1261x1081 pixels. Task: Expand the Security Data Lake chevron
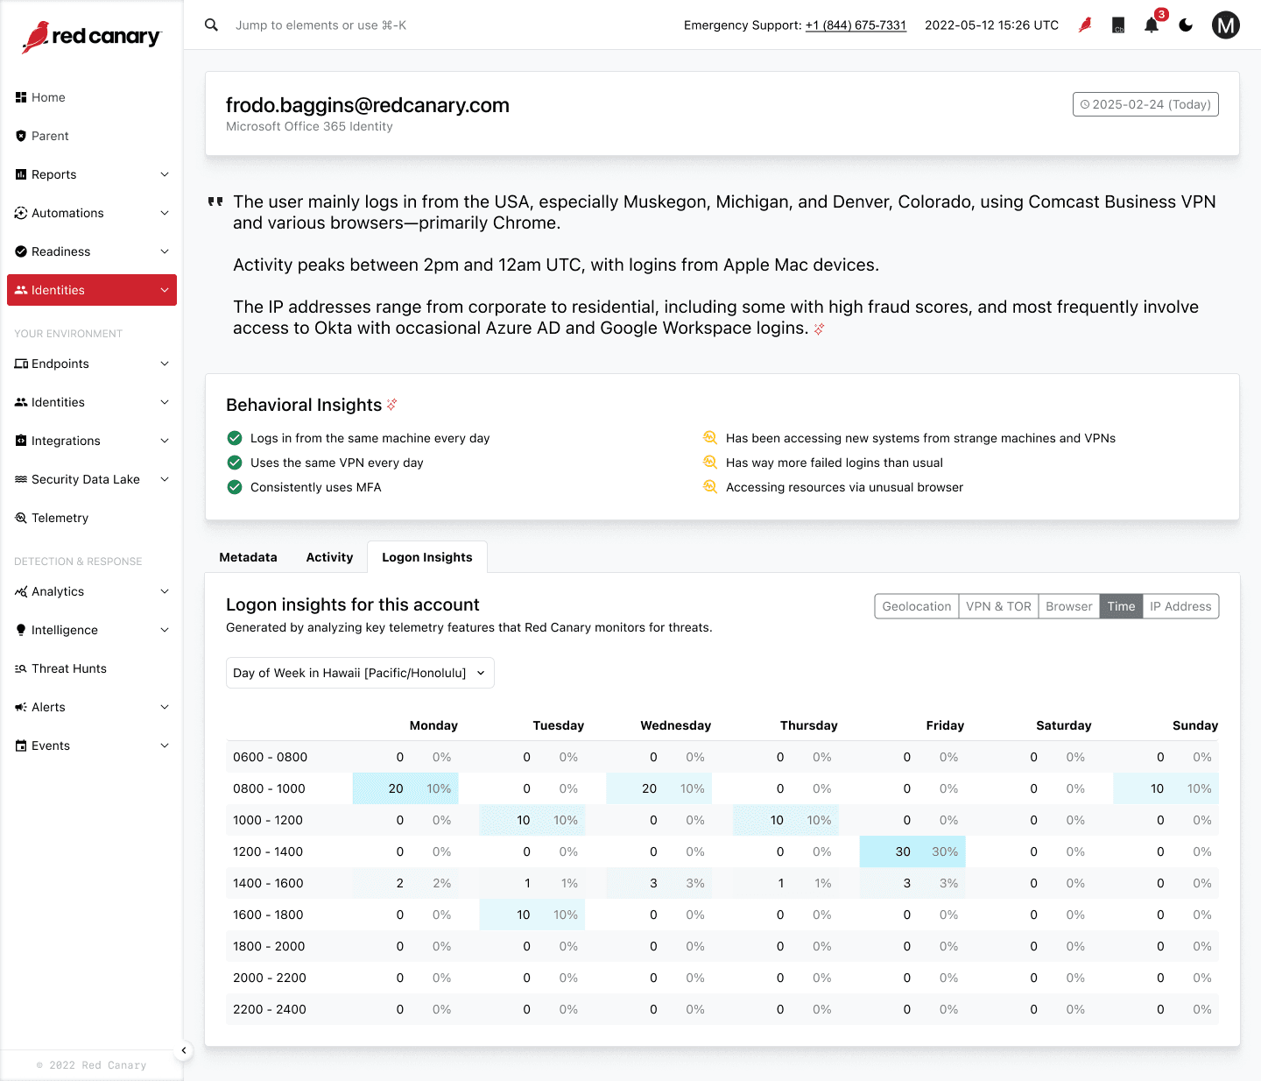click(165, 479)
